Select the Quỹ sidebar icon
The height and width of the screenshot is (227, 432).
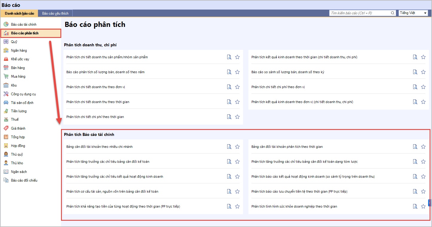tap(6, 42)
